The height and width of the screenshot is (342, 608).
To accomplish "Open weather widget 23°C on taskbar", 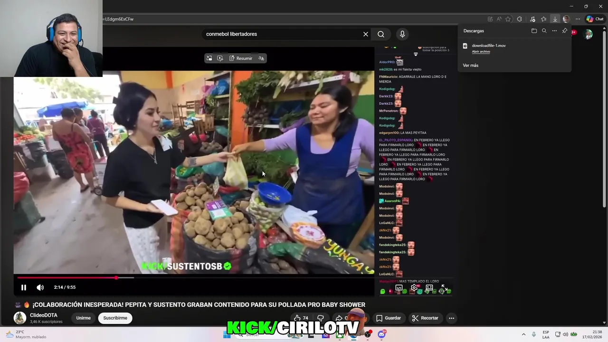I will point(26,334).
